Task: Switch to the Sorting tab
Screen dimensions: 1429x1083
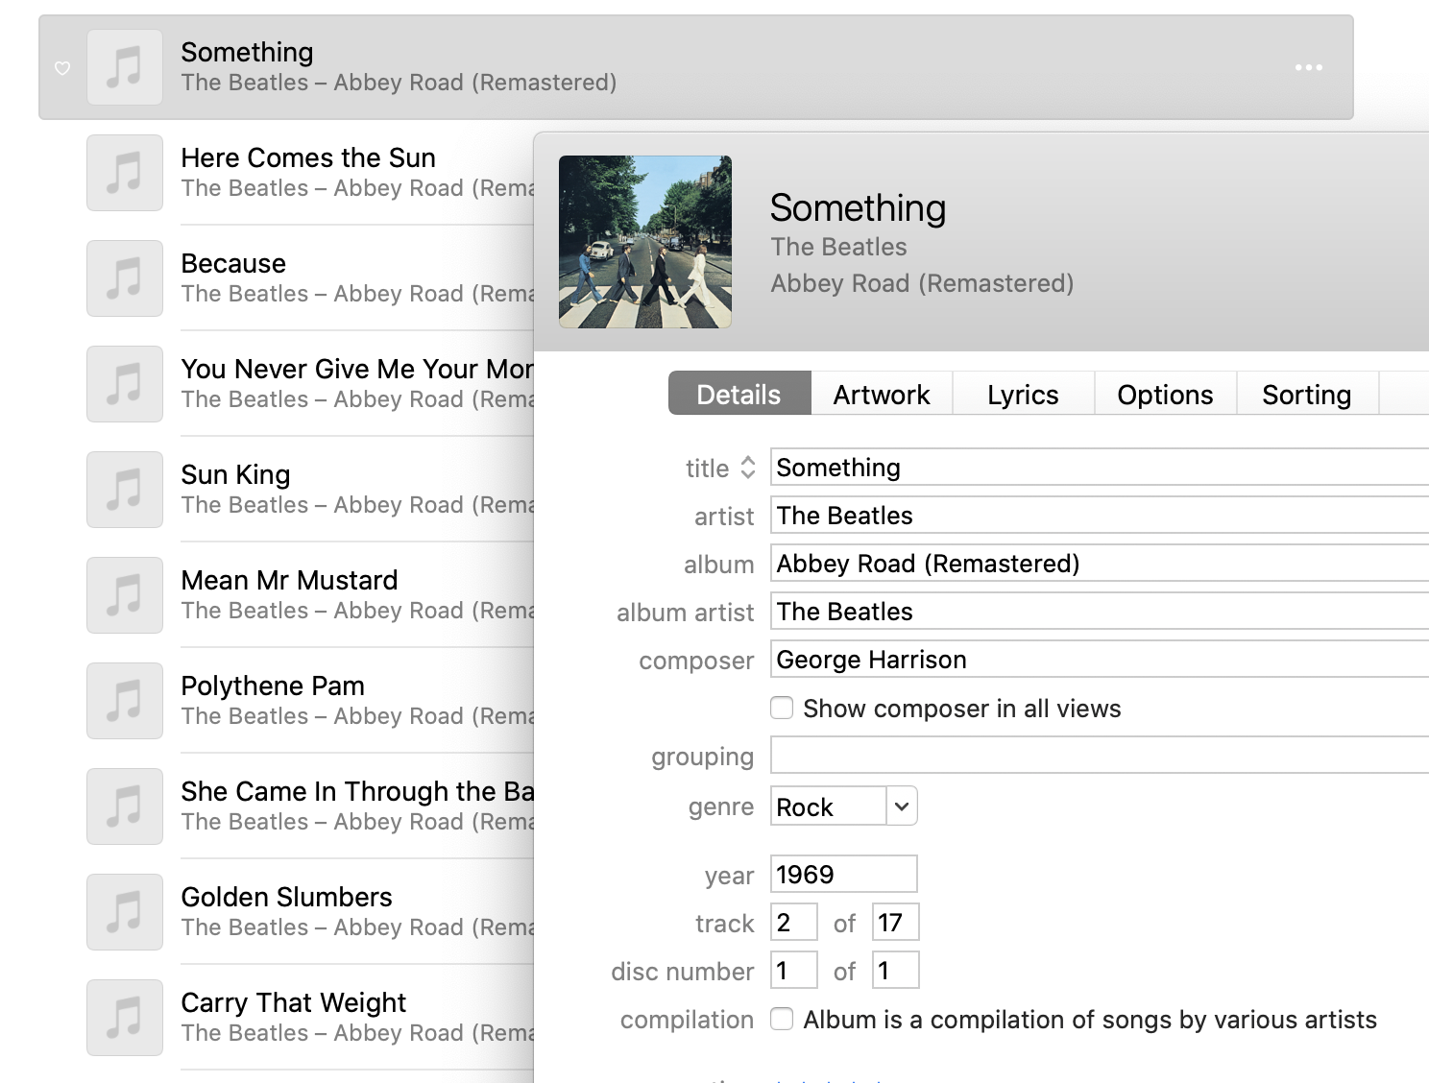Action: [x=1307, y=394]
